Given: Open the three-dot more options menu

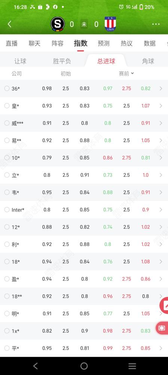Looking at the screenshot, I should click(x=156, y=24).
